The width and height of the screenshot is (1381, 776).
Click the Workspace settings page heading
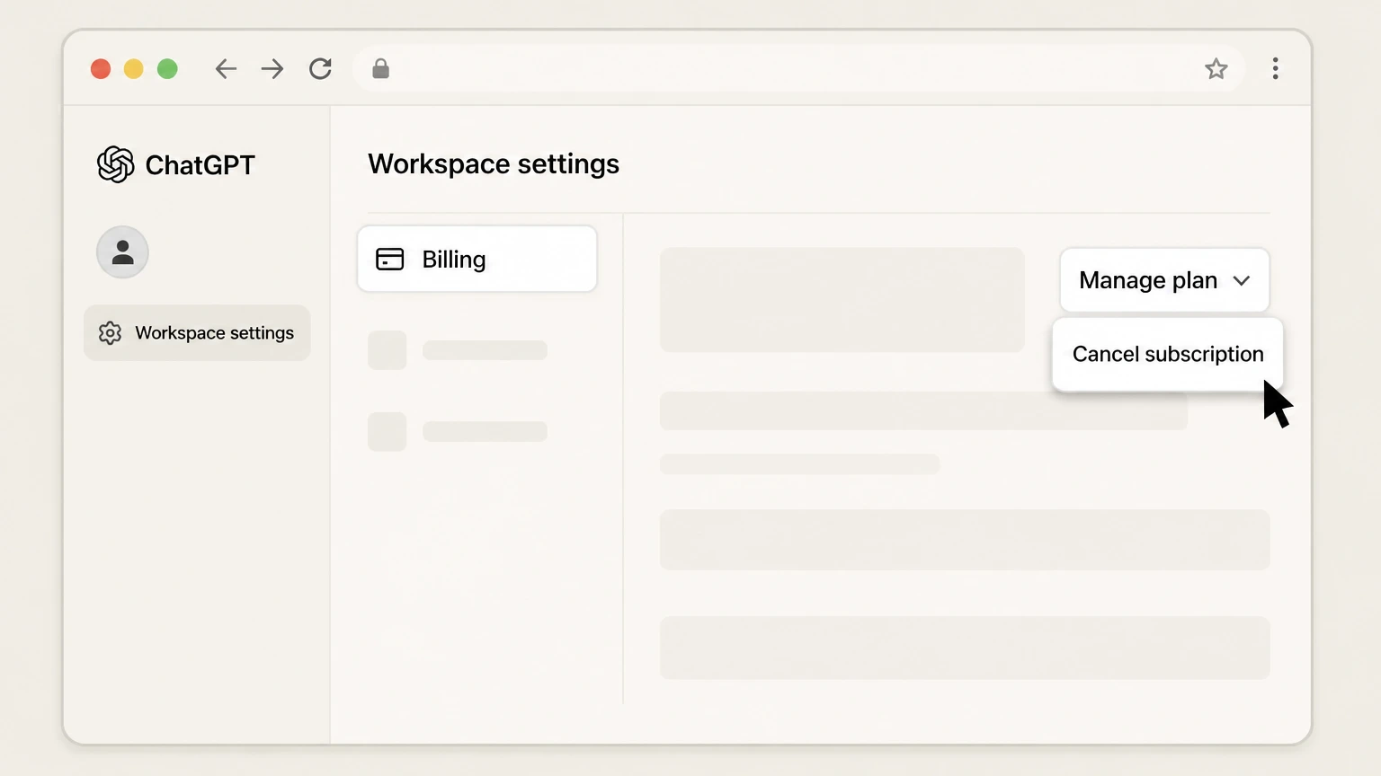[x=494, y=164]
